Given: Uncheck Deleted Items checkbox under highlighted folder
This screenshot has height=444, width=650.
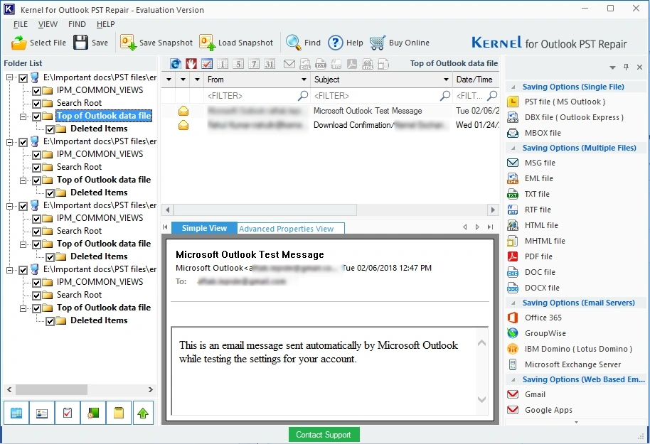Looking at the screenshot, I should coord(50,129).
